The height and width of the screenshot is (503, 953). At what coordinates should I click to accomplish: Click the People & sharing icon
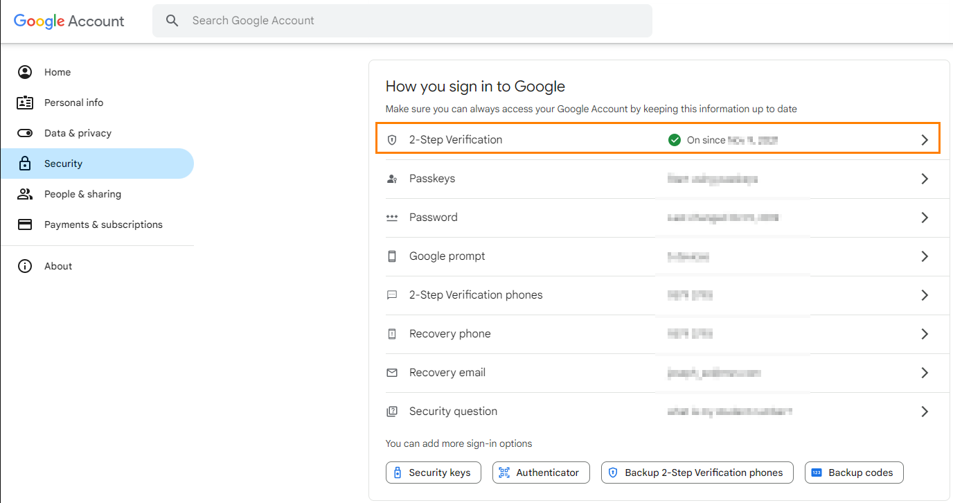click(25, 194)
